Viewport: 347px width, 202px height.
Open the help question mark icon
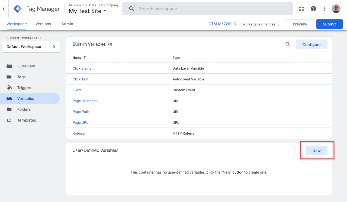313,9
